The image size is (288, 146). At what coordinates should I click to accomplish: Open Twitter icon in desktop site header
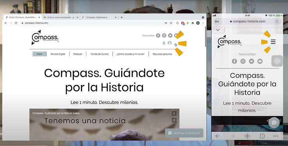coord(170,35)
